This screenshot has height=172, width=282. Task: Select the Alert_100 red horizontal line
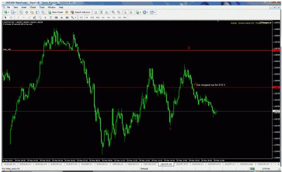click(x=138, y=51)
